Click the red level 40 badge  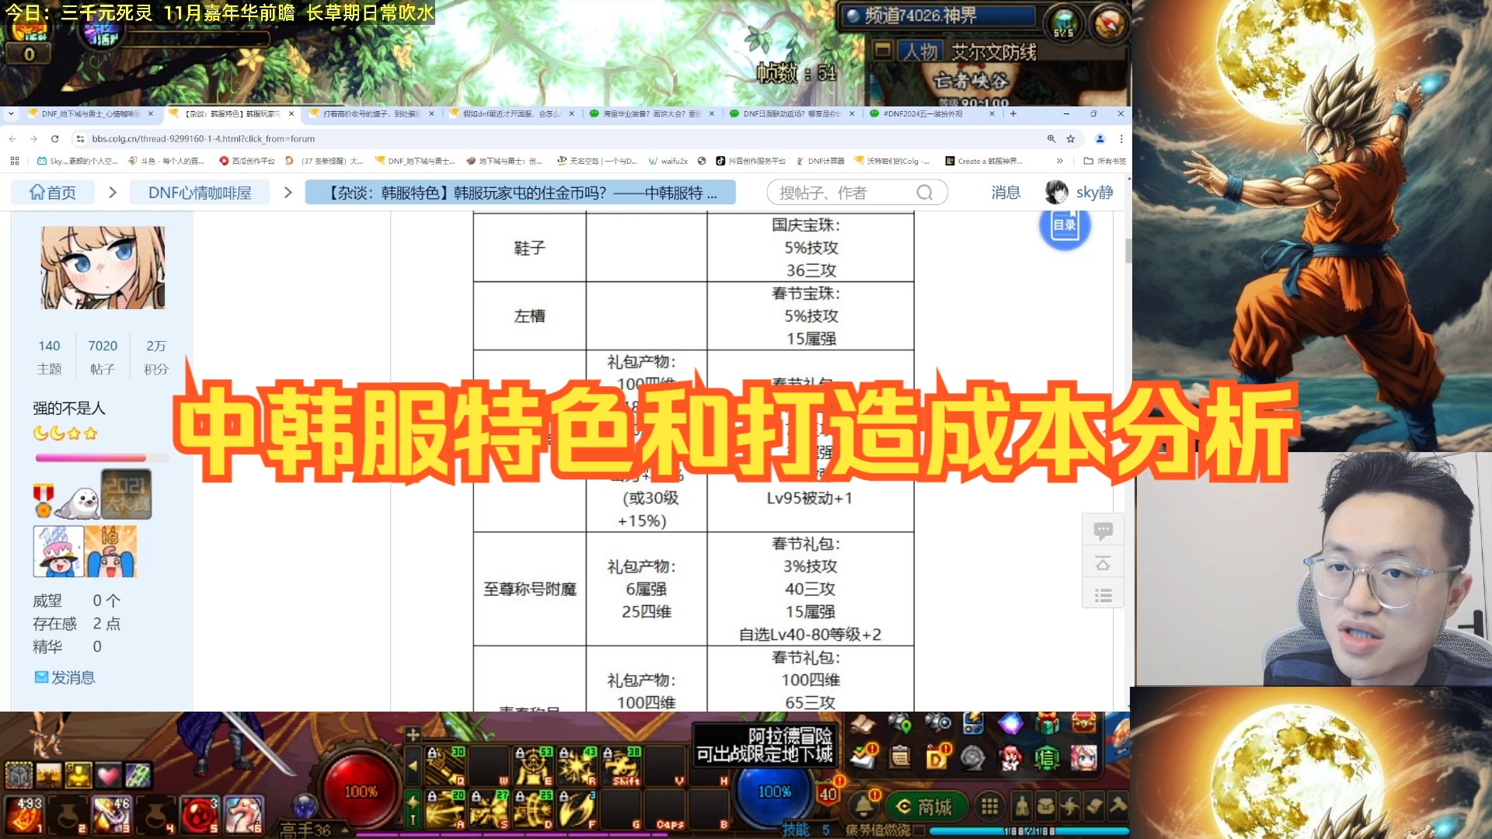[x=828, y=793]
